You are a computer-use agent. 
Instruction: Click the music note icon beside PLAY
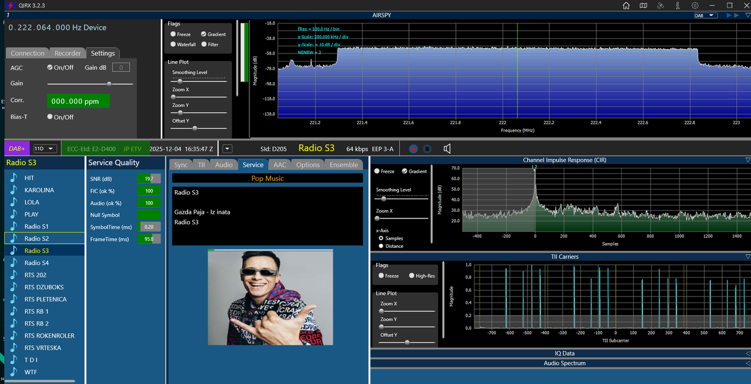point(14,214)
